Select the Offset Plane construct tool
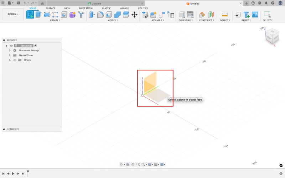Image resolution: width=285 pixels, height=178 pixels. (x=202, y=15)
